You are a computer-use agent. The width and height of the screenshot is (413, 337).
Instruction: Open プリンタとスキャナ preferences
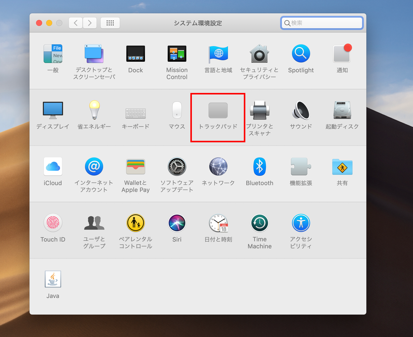[x=260, y=110]
